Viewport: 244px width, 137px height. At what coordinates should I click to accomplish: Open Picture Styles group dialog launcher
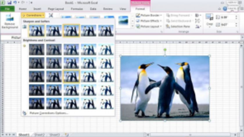pos(162,32)
